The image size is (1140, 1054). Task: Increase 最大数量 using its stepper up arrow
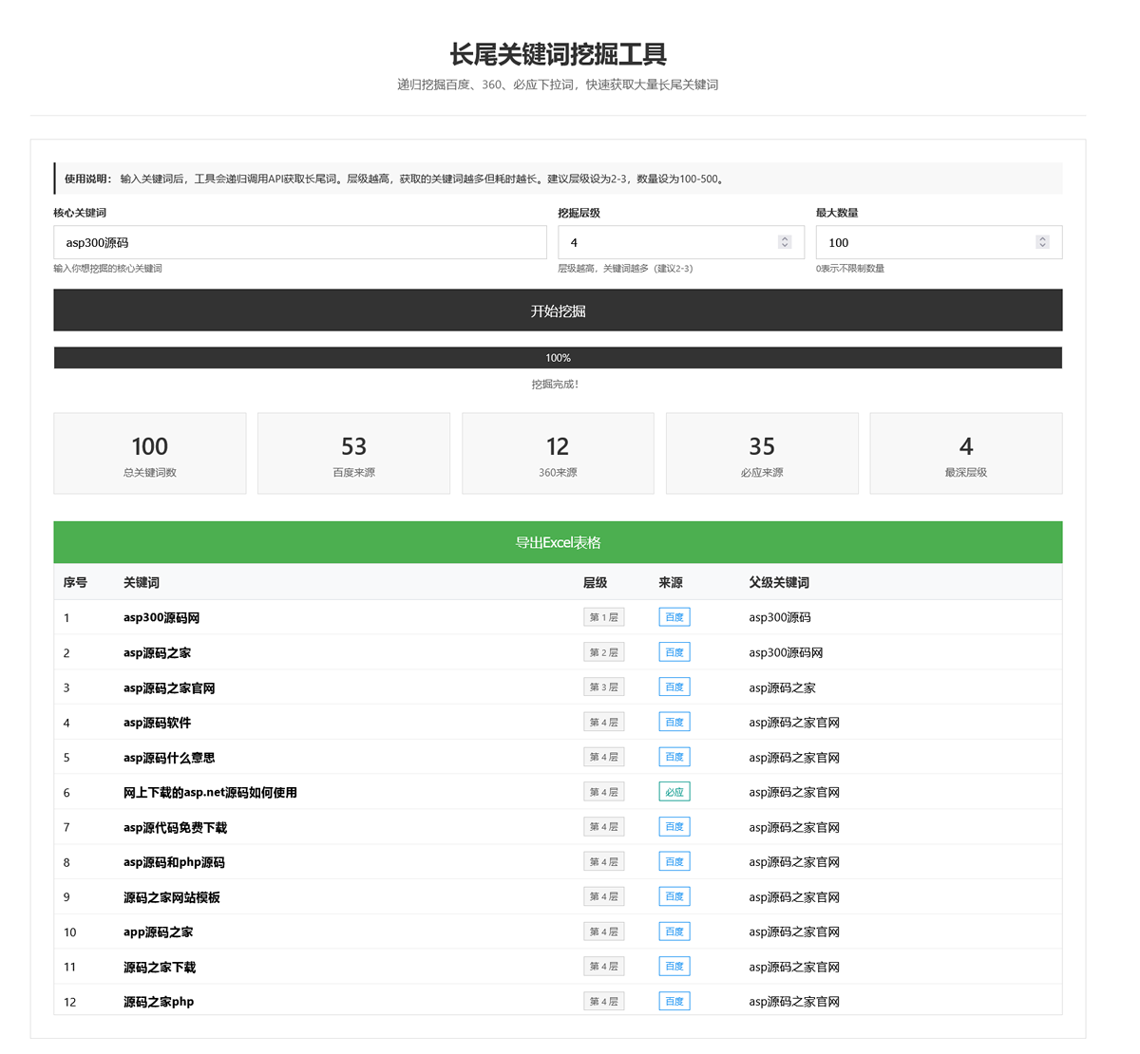pos(1042,237)
